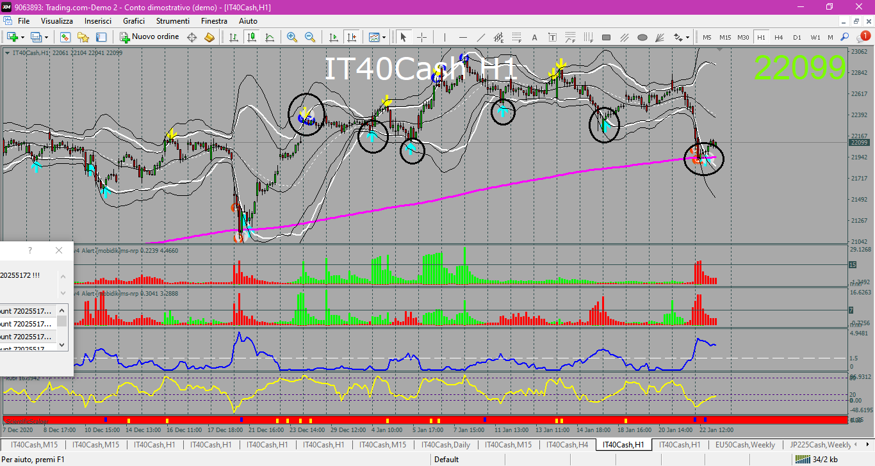Select the equidistant channel tool
This screenshot has width=875, height=466.
tap(498, 37)
